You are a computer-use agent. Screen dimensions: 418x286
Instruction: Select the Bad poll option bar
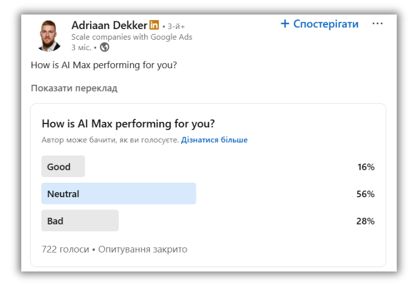[80, 221]
